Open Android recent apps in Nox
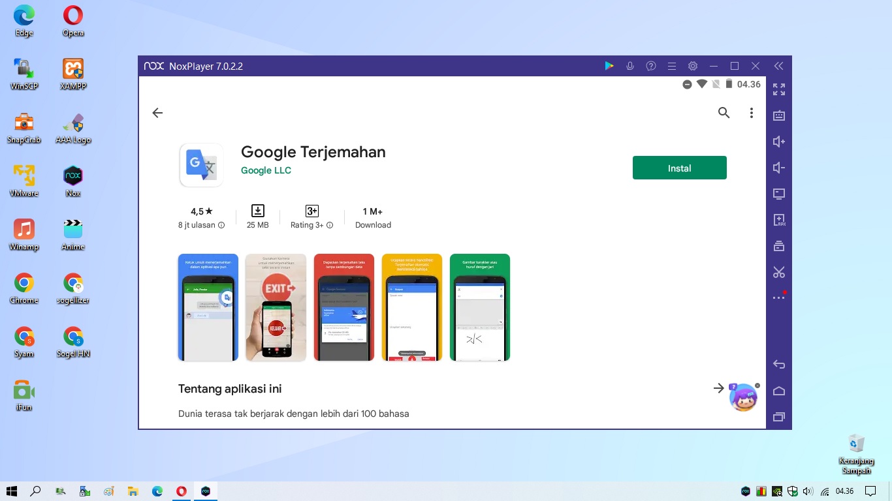The image size is (892, 501). 779,417
